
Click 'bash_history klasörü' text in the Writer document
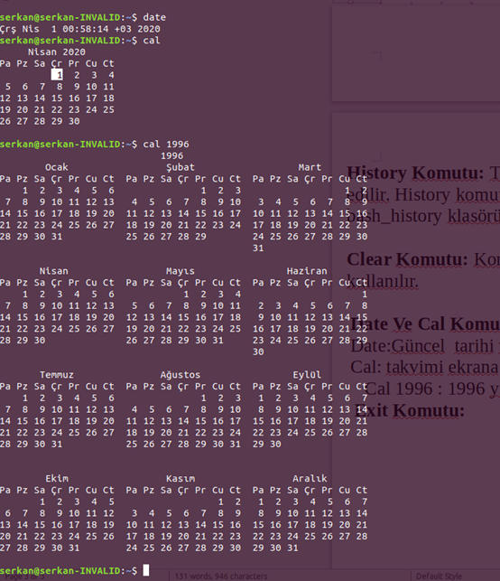click(423, 216)
